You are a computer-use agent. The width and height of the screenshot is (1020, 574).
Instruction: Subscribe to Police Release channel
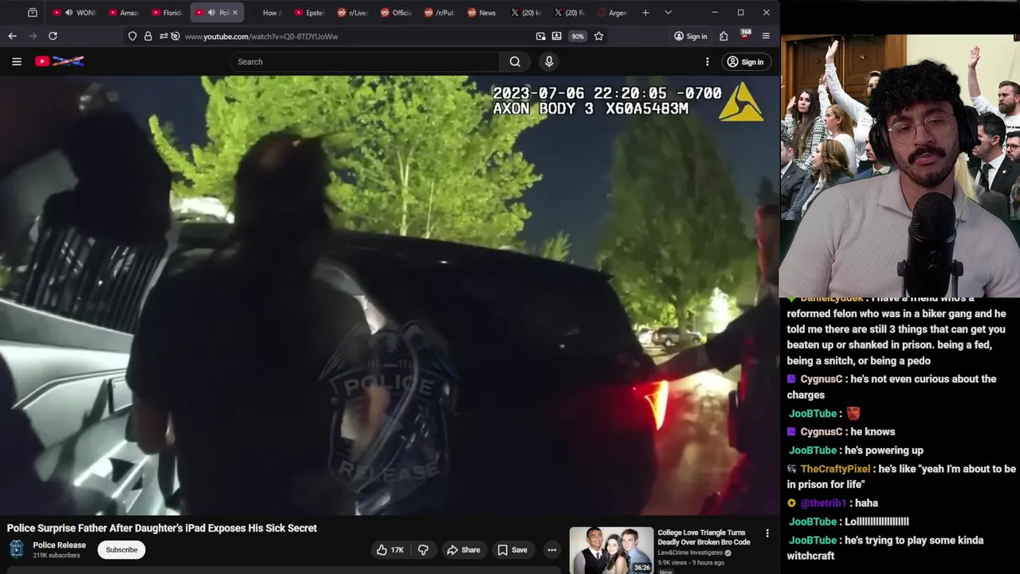(x=121, y=549)
